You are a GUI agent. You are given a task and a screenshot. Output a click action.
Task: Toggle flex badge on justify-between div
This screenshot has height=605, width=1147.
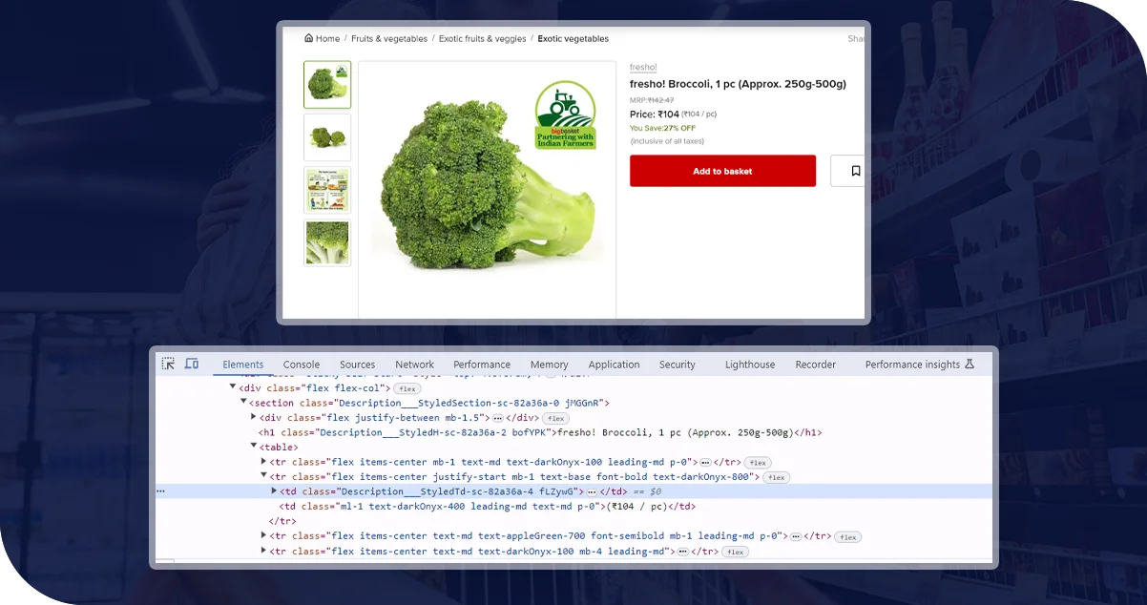coord(555,418)
